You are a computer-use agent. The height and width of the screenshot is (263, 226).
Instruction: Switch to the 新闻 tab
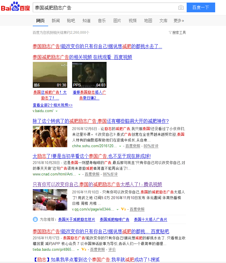pos(56,21)
